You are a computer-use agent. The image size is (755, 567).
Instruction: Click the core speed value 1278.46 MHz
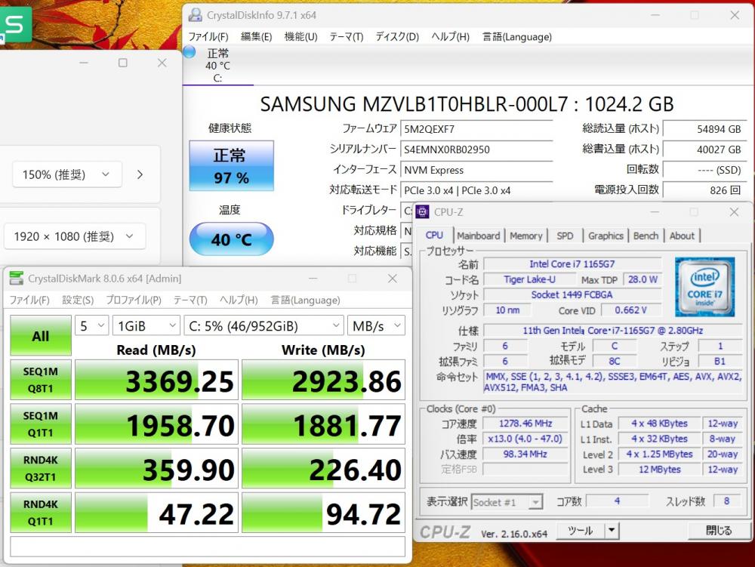525,424
